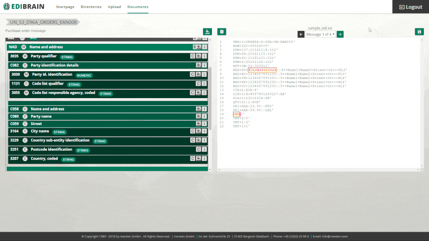Open info icon for Country, coded row

click(205, 159)
